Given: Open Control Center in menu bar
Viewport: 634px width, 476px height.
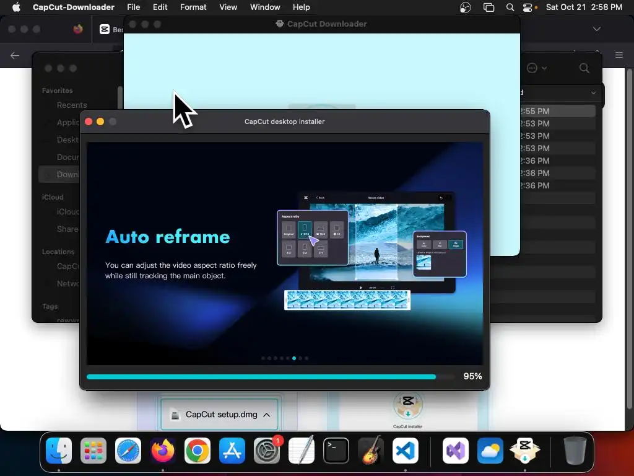Looking at the screenshot, I should (x=528, y=7).
